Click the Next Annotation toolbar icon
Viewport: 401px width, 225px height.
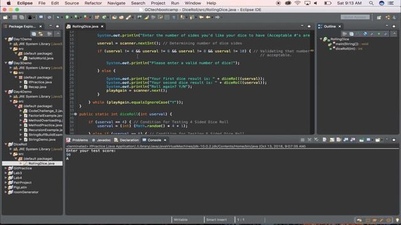tap(182, 17)
